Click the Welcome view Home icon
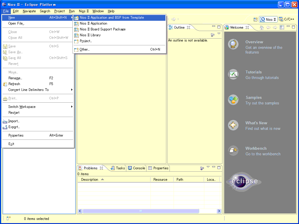Screen dimensions: 299x224 [262, 28]
